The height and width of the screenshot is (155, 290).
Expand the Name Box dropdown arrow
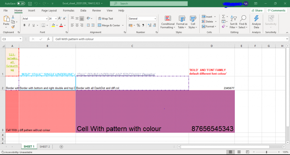pyautogui.click(x=20, y=39)
